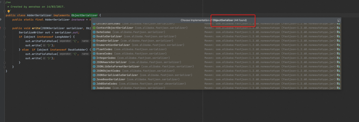Click the JSONAwareSerializer class icon
359x122 pixels.
(94, 62)
